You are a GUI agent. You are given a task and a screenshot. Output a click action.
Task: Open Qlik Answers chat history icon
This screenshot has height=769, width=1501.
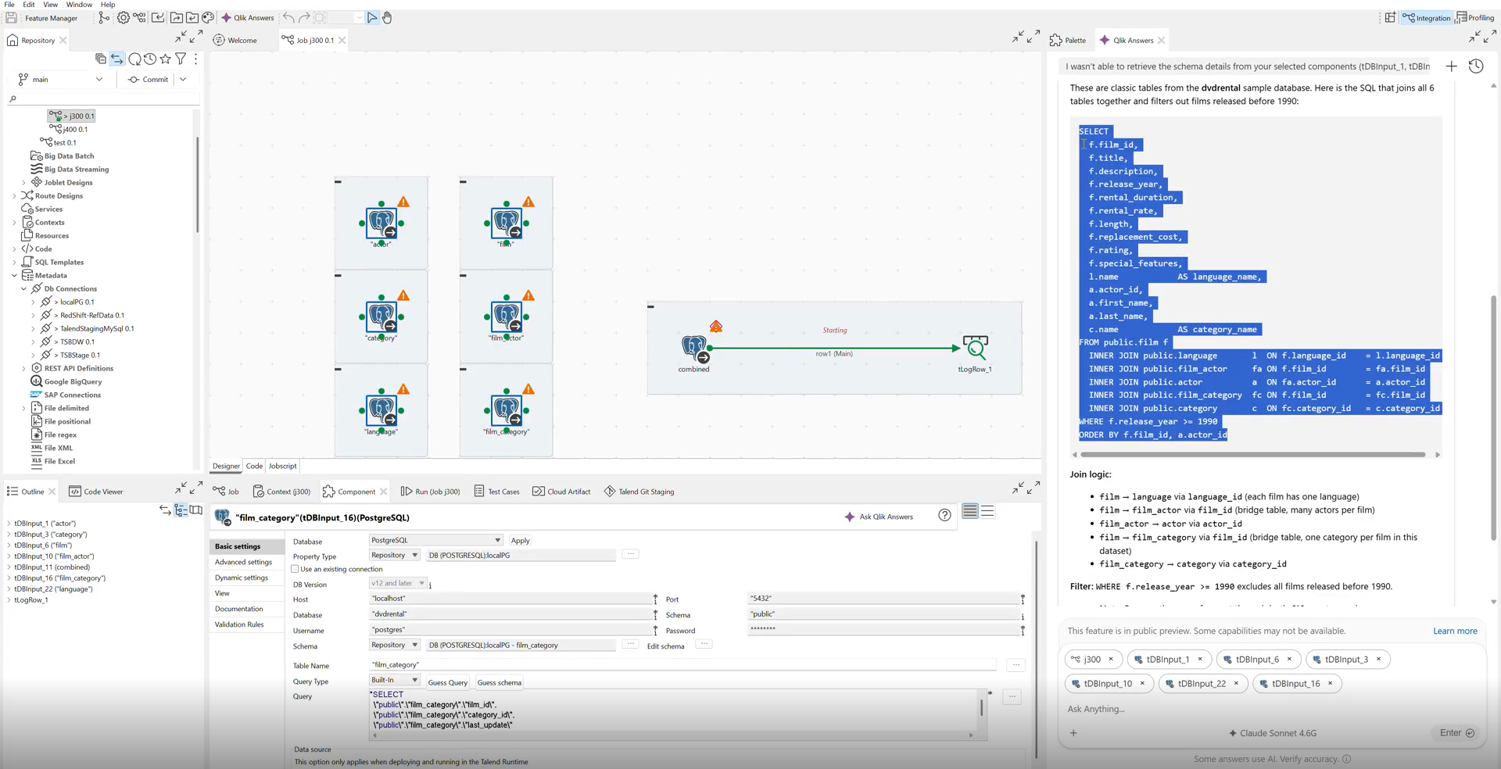tap(1476, 66)
